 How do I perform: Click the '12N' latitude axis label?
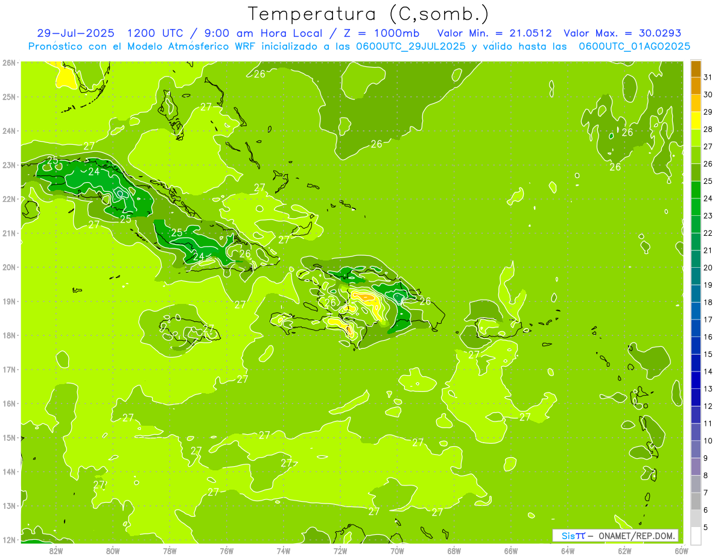click(x=9, y=540)
